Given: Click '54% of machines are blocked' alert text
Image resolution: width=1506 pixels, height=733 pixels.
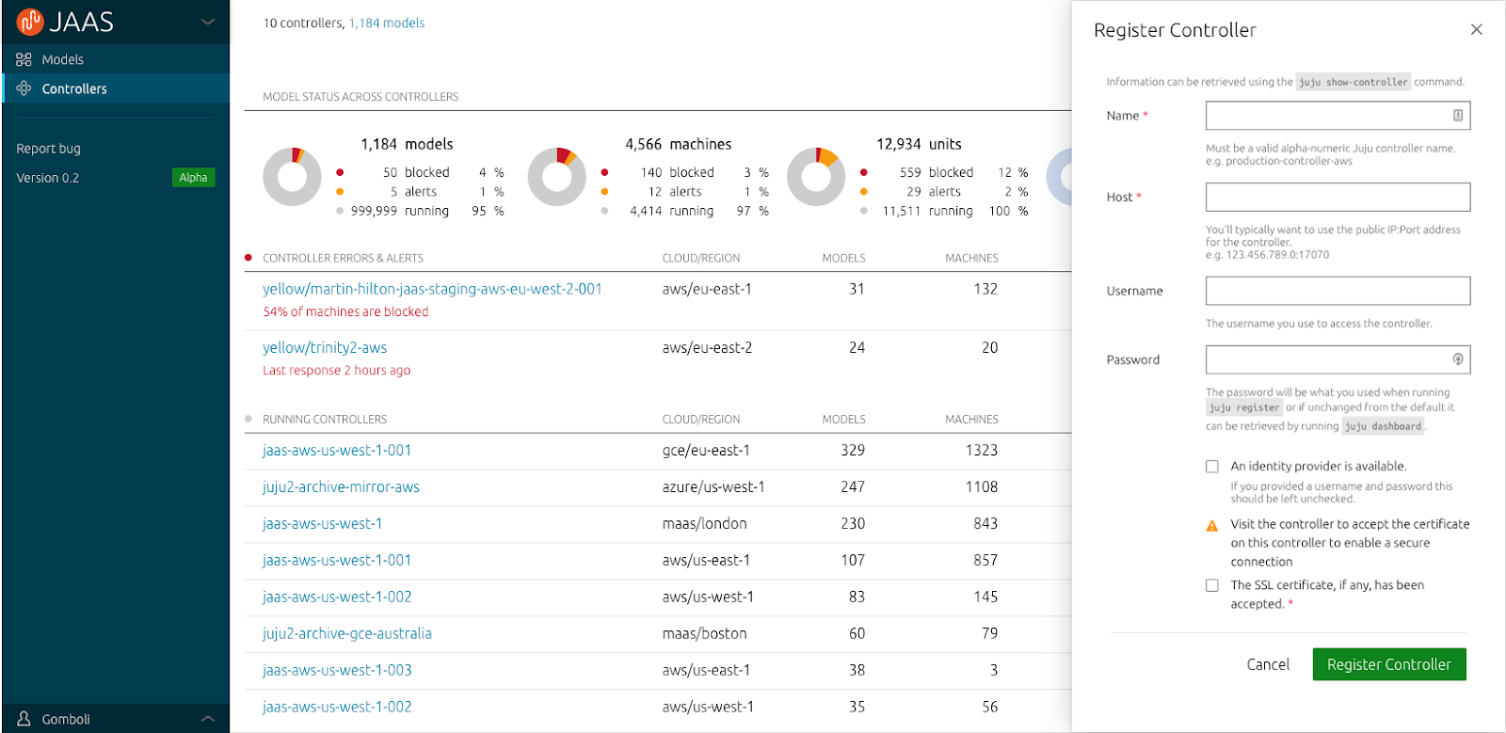Looking at the screenshot, I should point(345,311).
